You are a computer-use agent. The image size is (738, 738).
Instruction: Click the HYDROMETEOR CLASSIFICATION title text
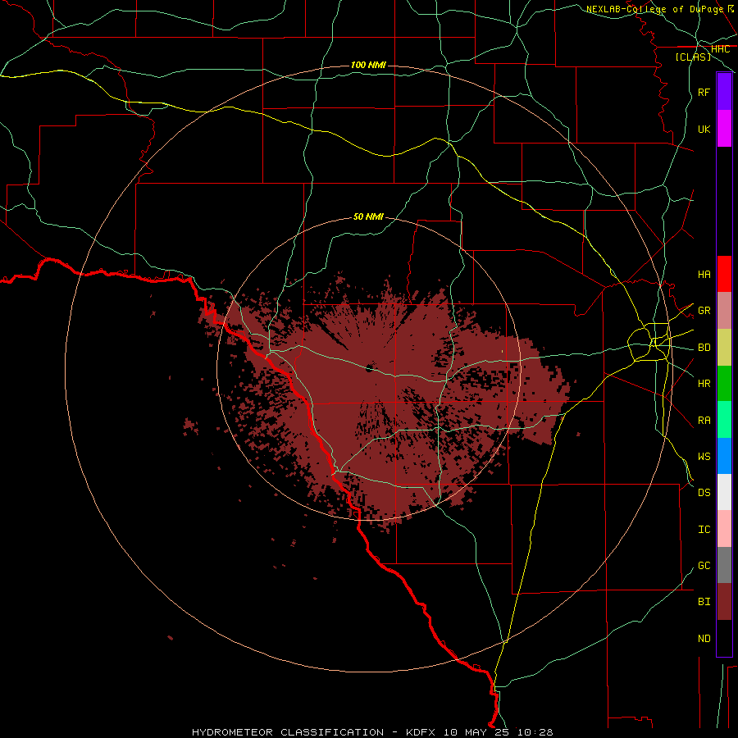click(288, 732)
